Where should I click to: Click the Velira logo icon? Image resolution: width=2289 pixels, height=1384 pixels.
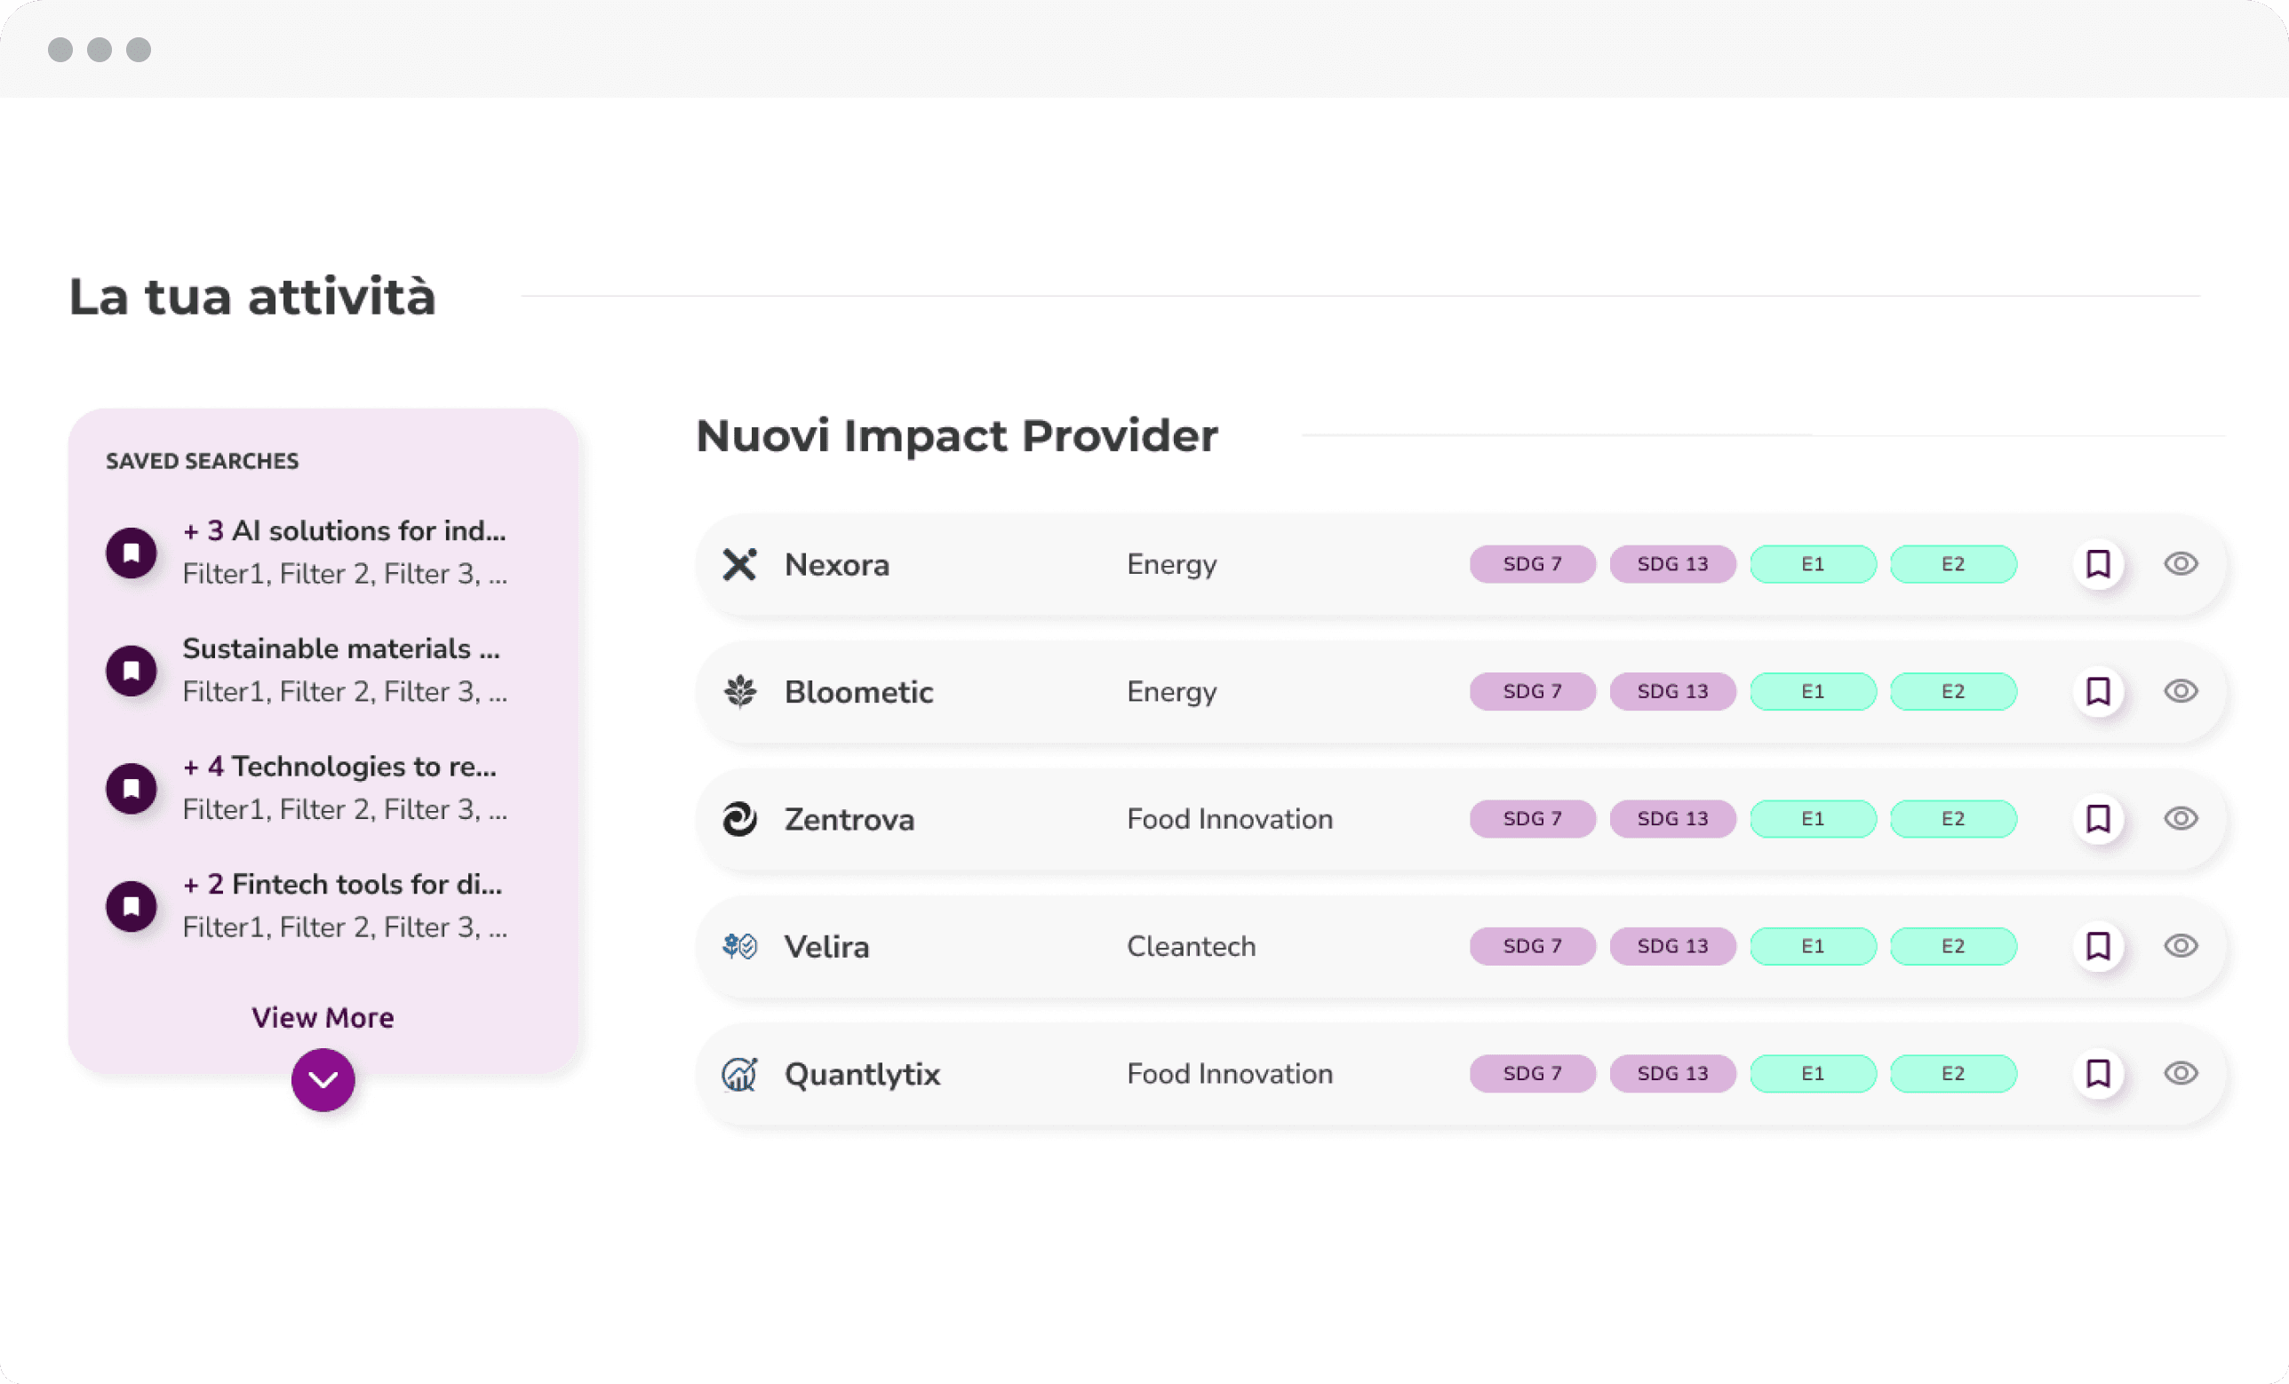tap(739, 945)
